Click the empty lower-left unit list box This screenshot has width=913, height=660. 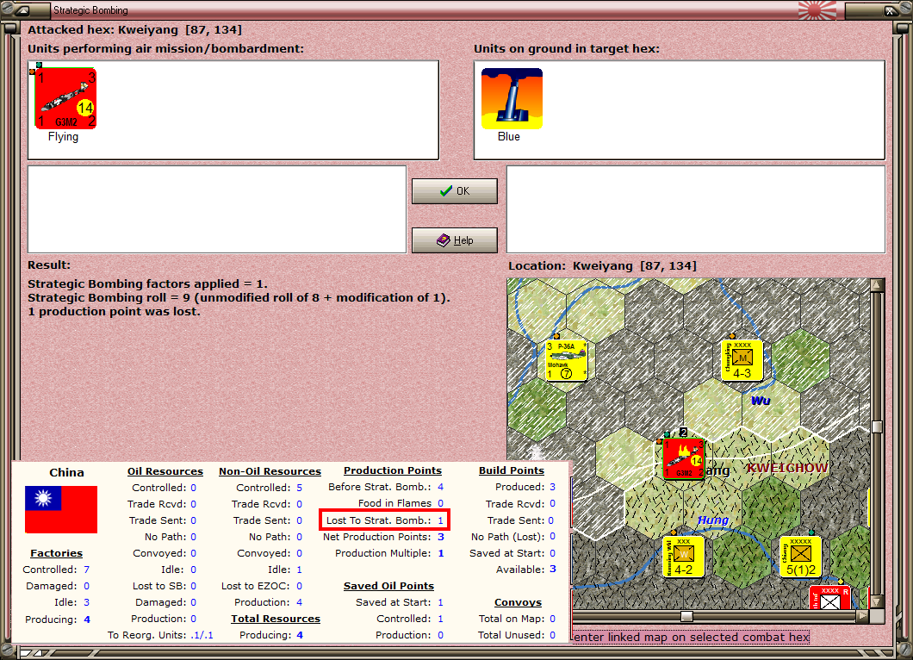point(217,209)
